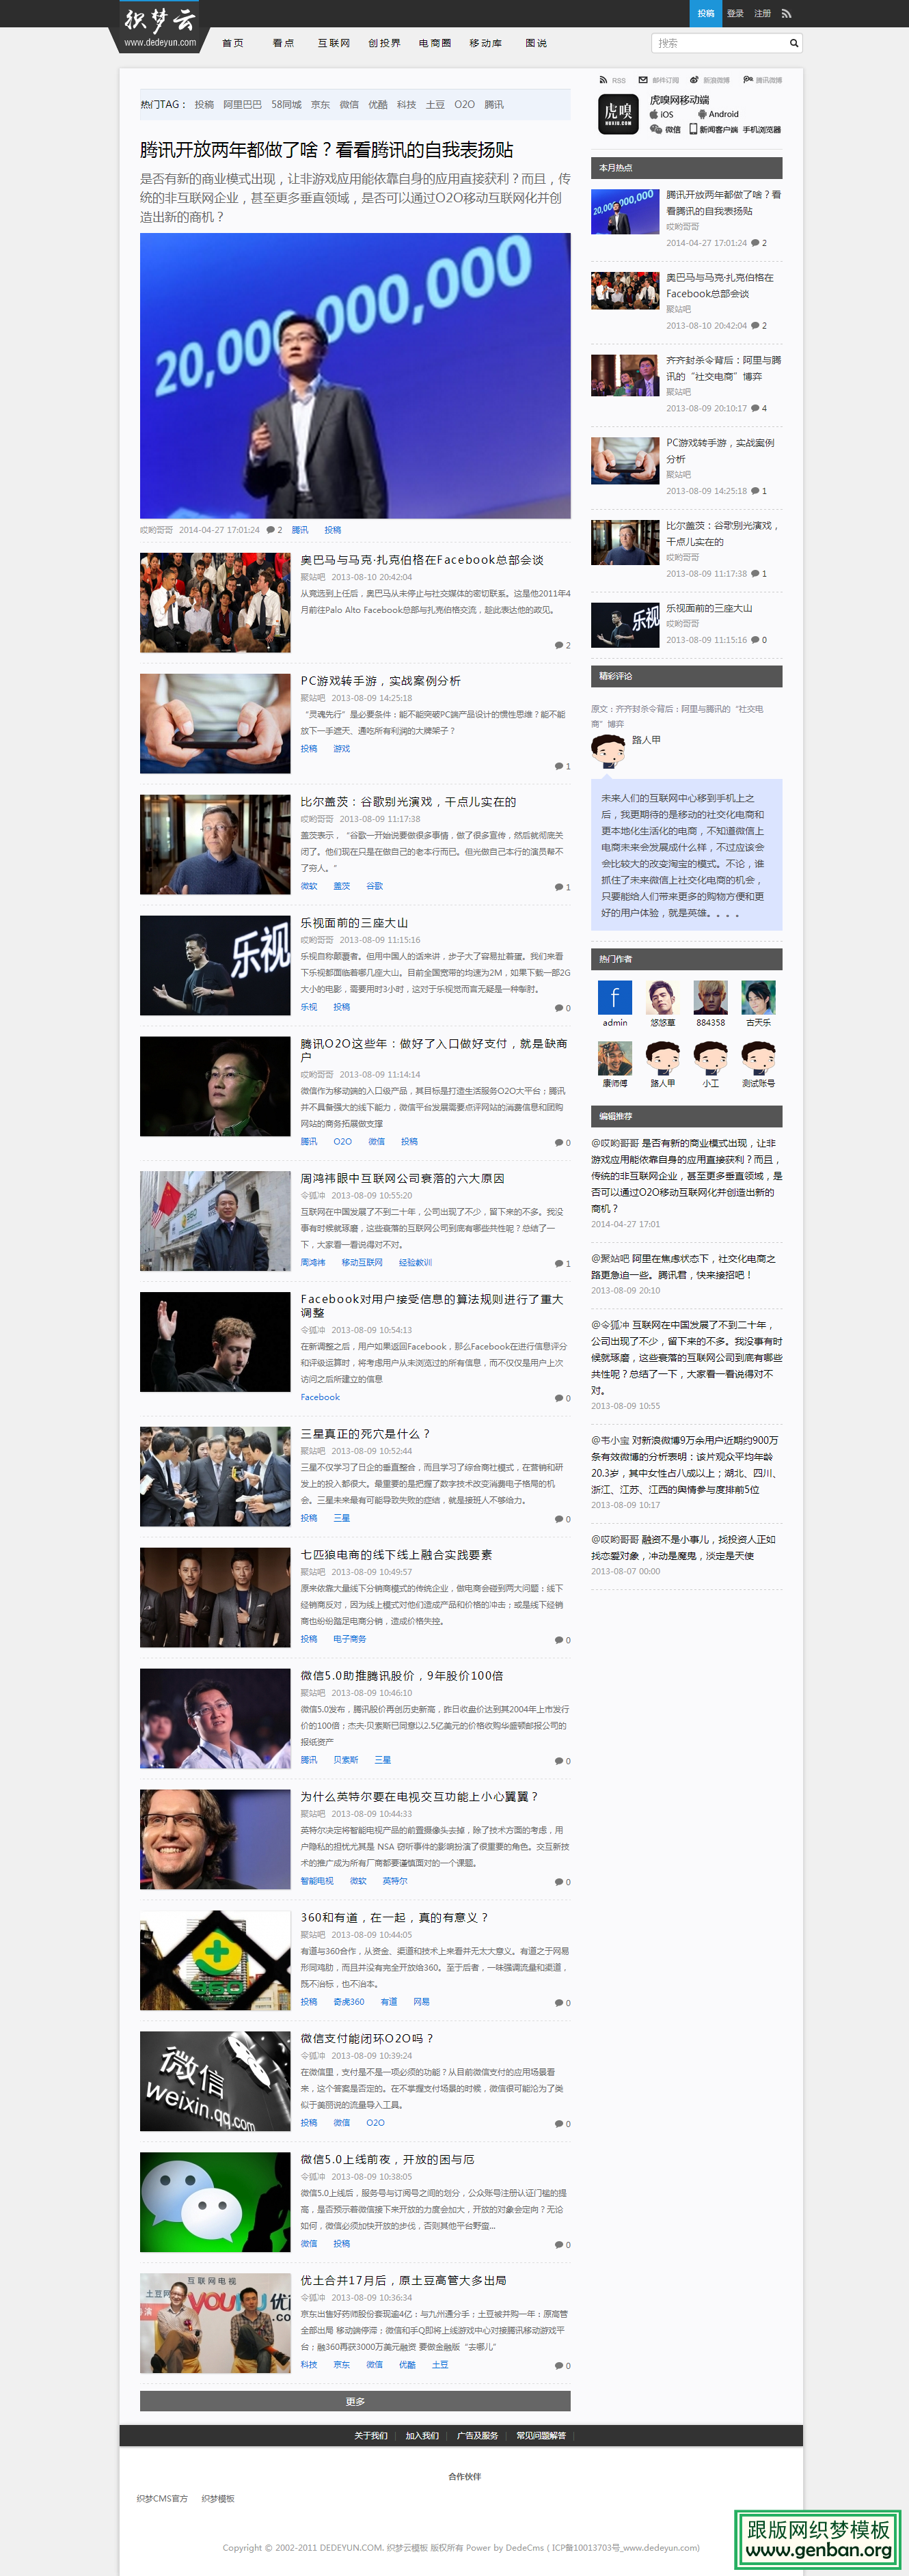
Task: Click the 阿里巴巴 hot tag
Action: point(242,104)
